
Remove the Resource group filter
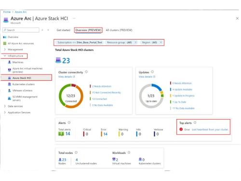pyautogui.click(x=135, y=42)
